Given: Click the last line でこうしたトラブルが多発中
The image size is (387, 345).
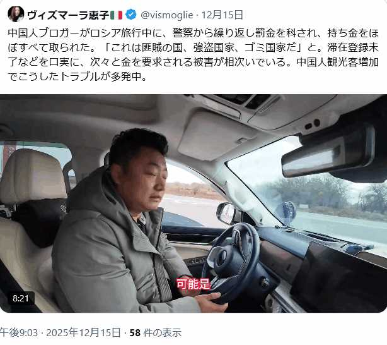Looking at the screenshot, I should 78,76.
